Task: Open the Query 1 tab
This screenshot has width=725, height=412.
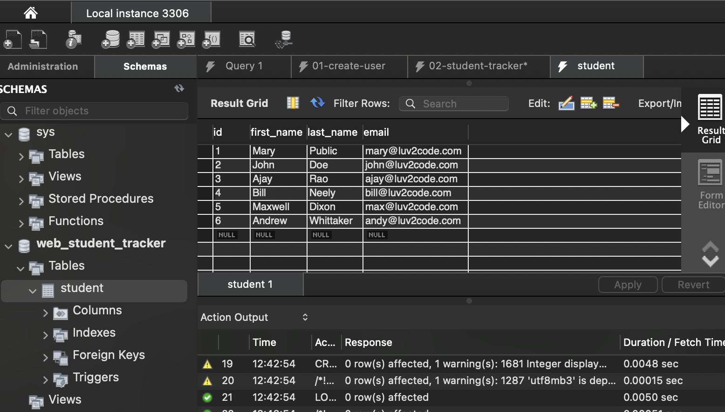Action: pyautogui.click(x=244, y=66)
